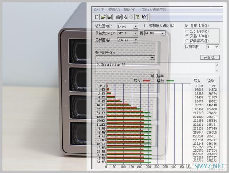
Task: Select the I/O 比较 radio button
Action: tap(187, 32)
